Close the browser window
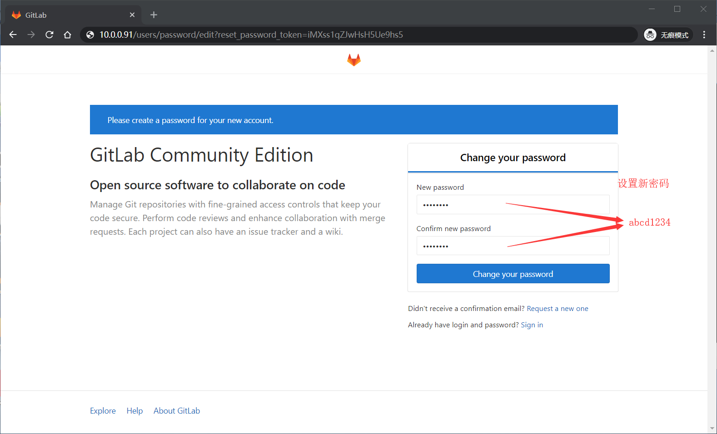 pos(703,9)
